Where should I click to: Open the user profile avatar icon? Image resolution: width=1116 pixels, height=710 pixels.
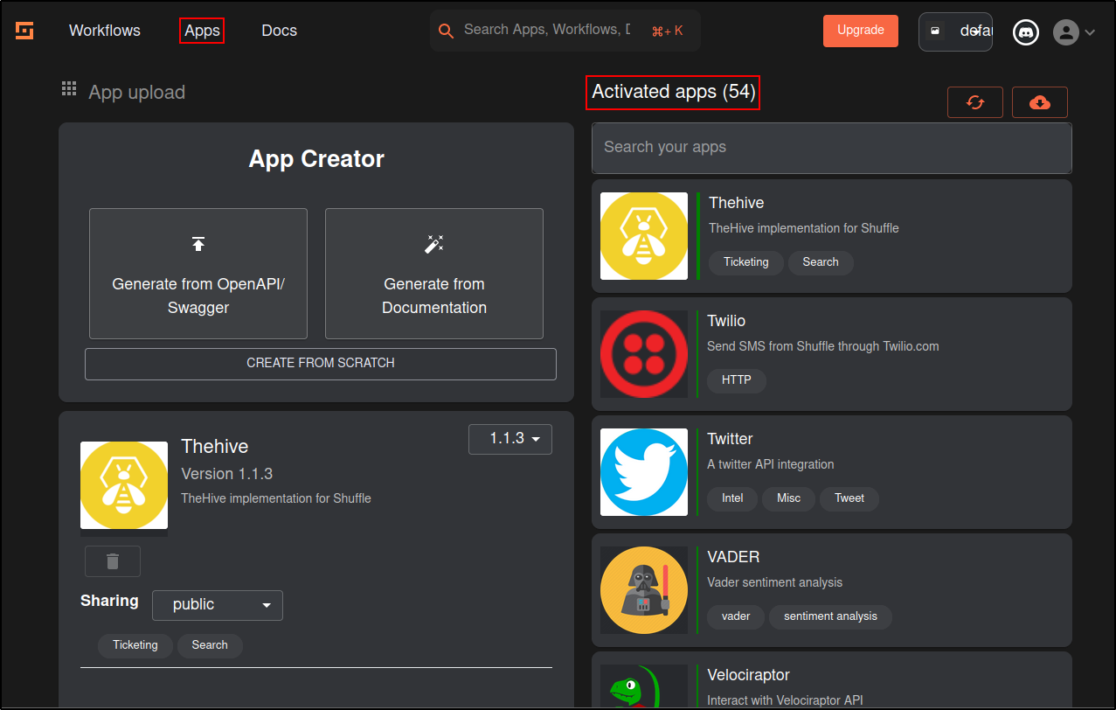click(x=1066, y=31)
